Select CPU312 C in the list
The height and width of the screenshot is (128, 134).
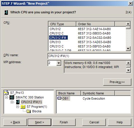57,33
